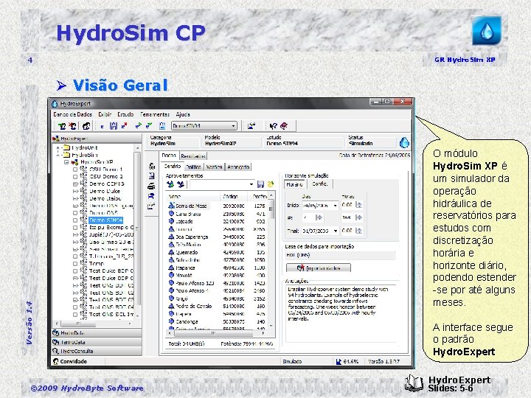Tick the checkbox for bottom Test ONS row
Screen dimensions: 531x398
click(x=75, y=315)
